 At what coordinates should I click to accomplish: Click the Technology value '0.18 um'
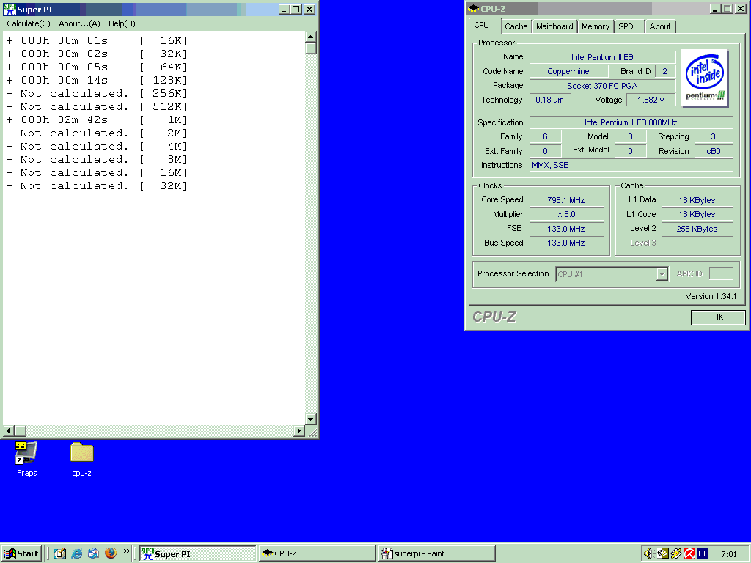tap(549, 100)
